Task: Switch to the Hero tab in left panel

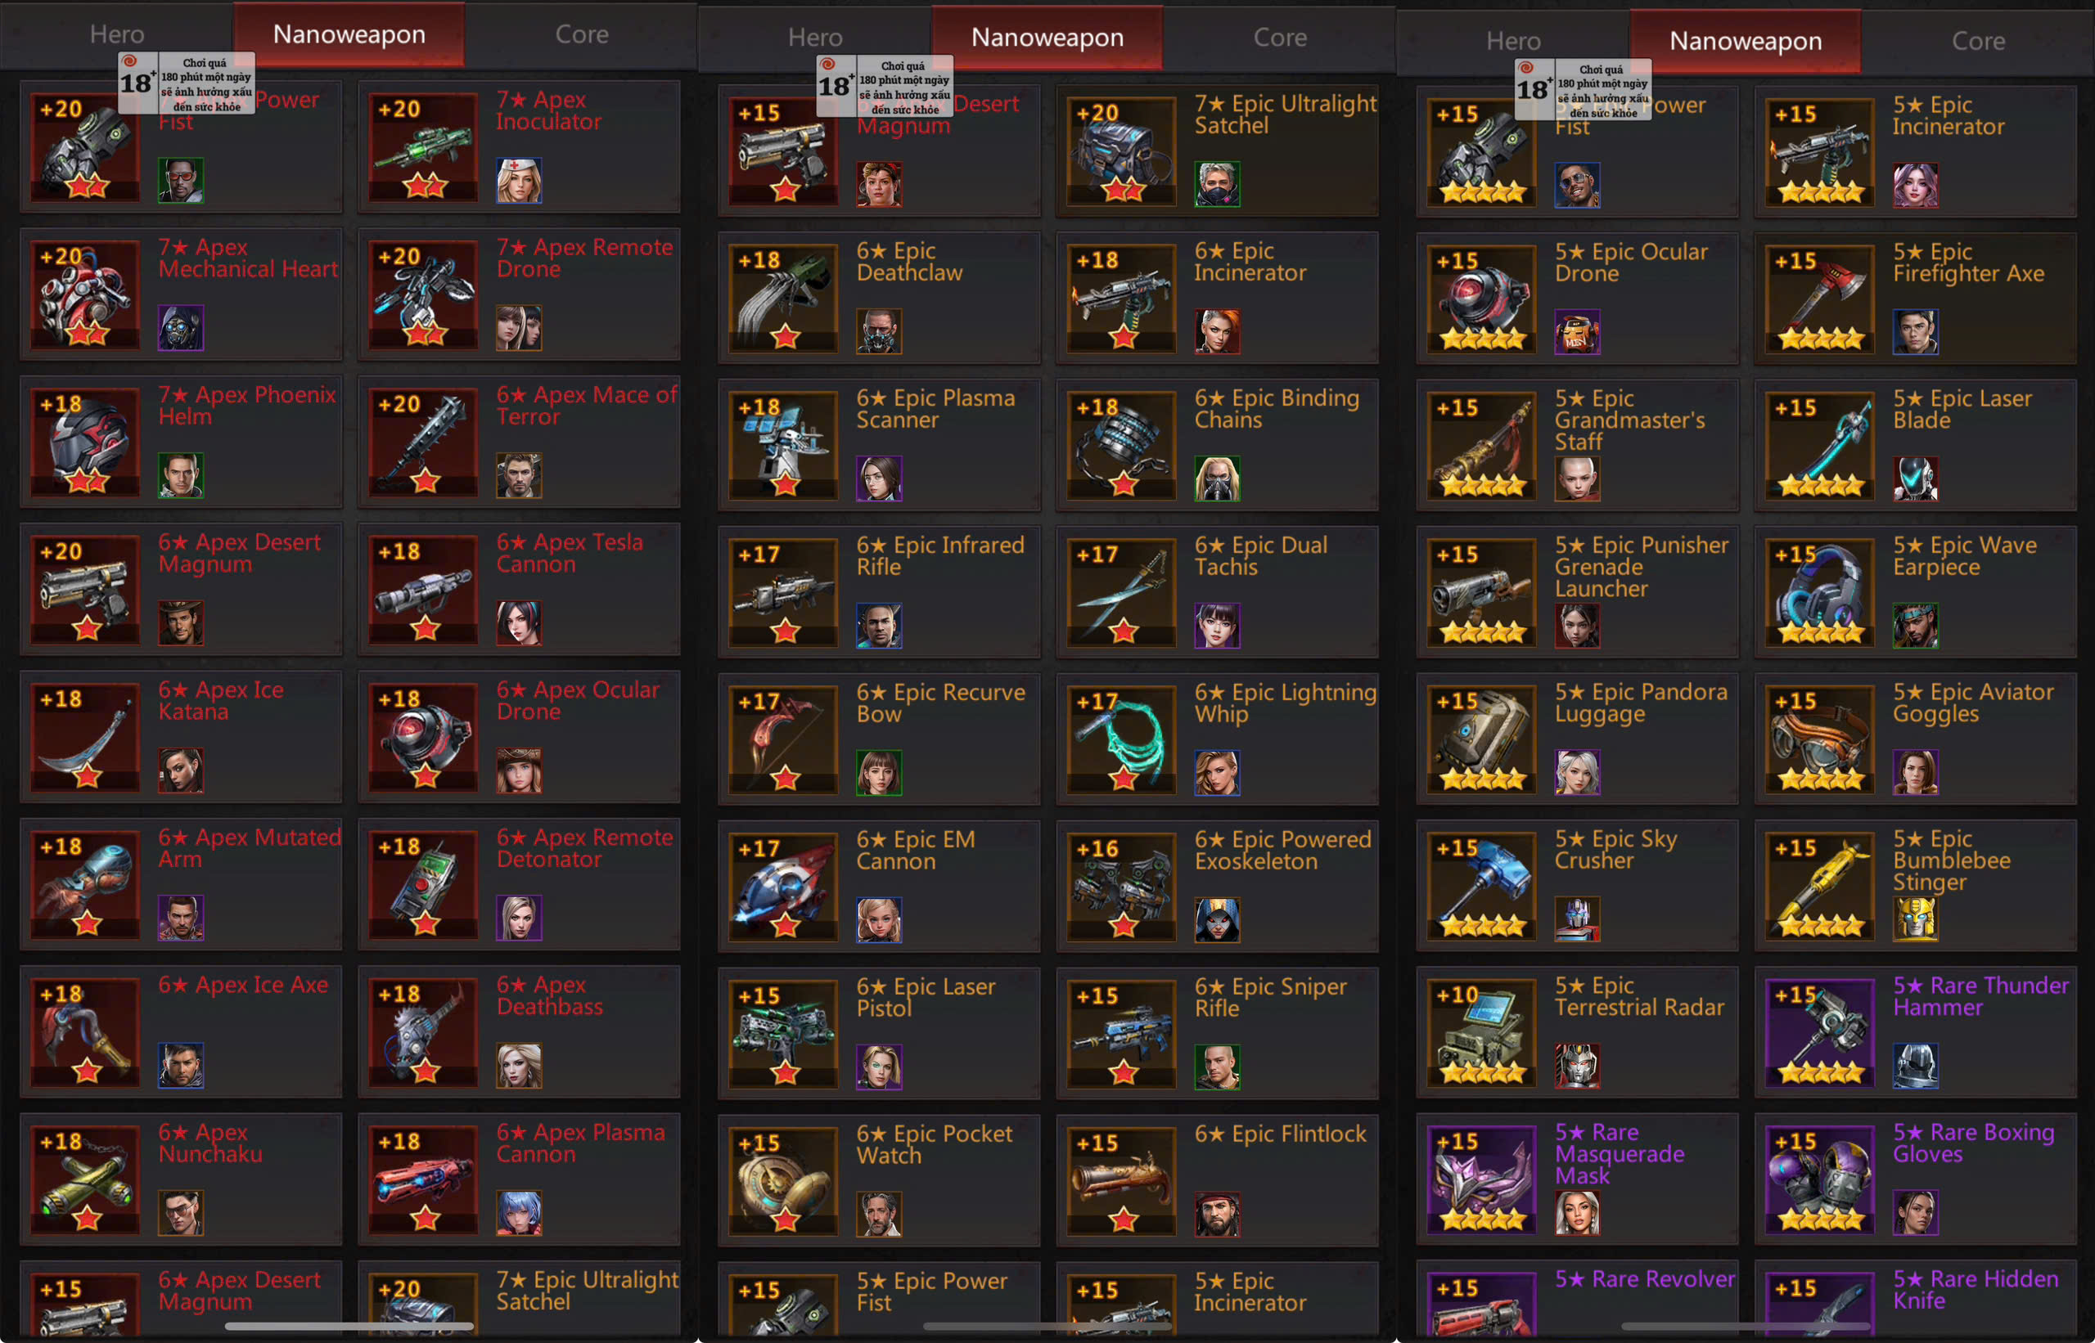Action: pos(117,35)
